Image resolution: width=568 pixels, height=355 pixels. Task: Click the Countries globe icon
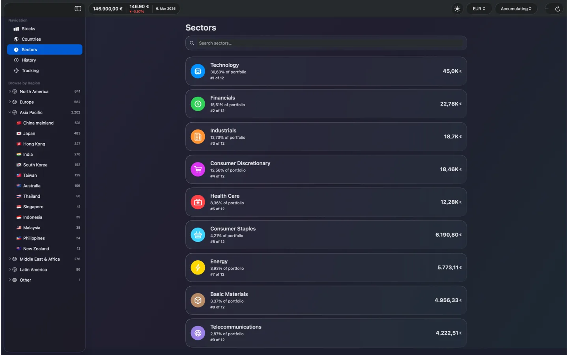click(16, 39)
